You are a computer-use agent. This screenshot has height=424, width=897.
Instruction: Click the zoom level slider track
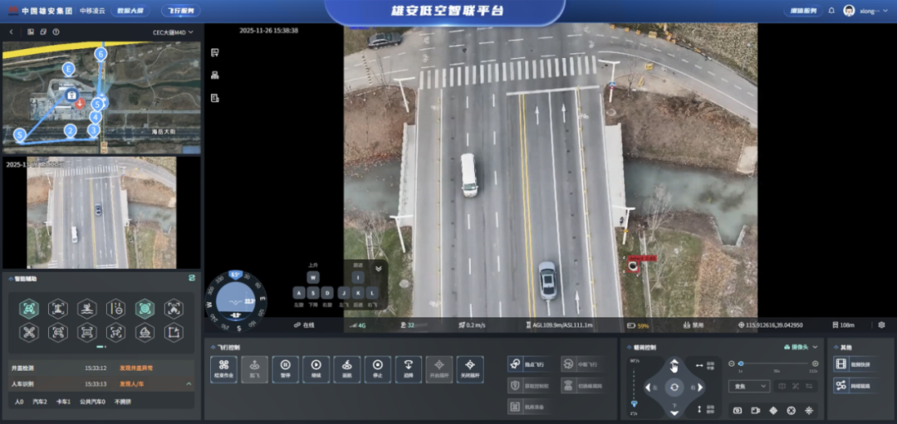point(777,363)
